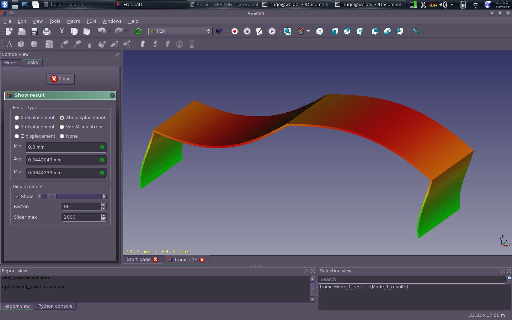Open the FEM menu
The image size is (512, 320).
coord(91,21)
